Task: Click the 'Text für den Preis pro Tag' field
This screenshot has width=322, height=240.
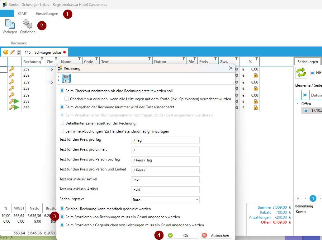Action: click(x=165, y=140)
